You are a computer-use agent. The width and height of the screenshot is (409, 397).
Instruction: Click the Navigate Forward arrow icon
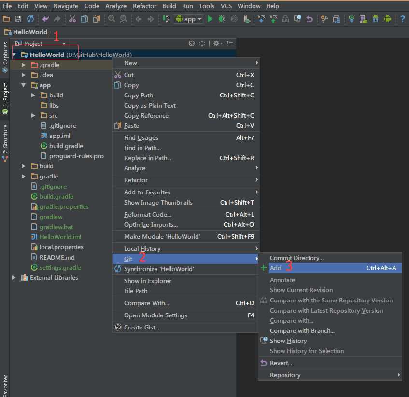(x=151, y=19)
